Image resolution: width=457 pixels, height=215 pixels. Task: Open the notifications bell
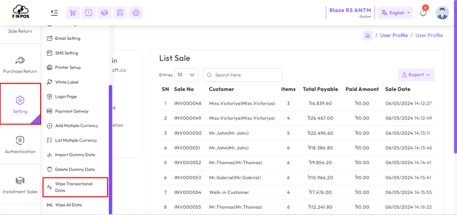coord(423,13)
